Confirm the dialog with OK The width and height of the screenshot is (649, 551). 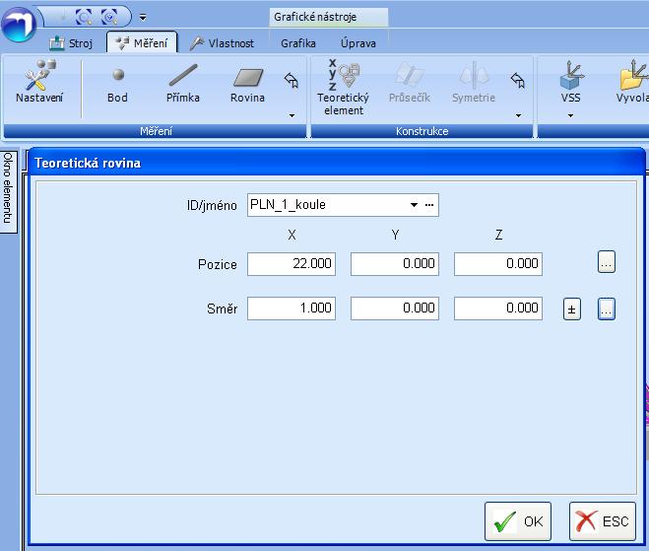tap(518, 521)
